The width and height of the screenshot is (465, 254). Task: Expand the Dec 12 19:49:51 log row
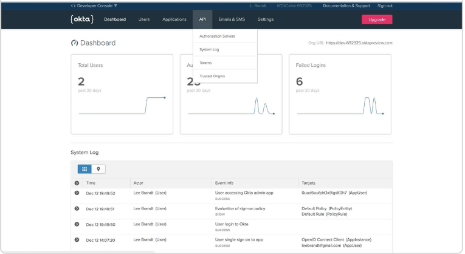point(77,208)
